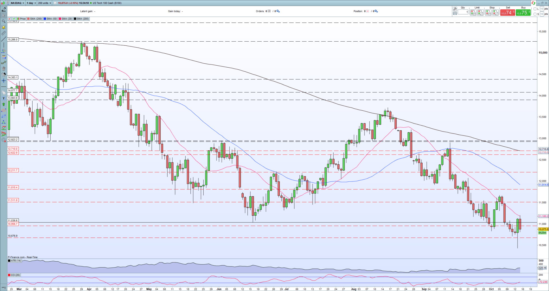The width and height of the screenshot is (549, 291).
Task: Open the wrench and hammer object settings
Action: click(4, 74)
